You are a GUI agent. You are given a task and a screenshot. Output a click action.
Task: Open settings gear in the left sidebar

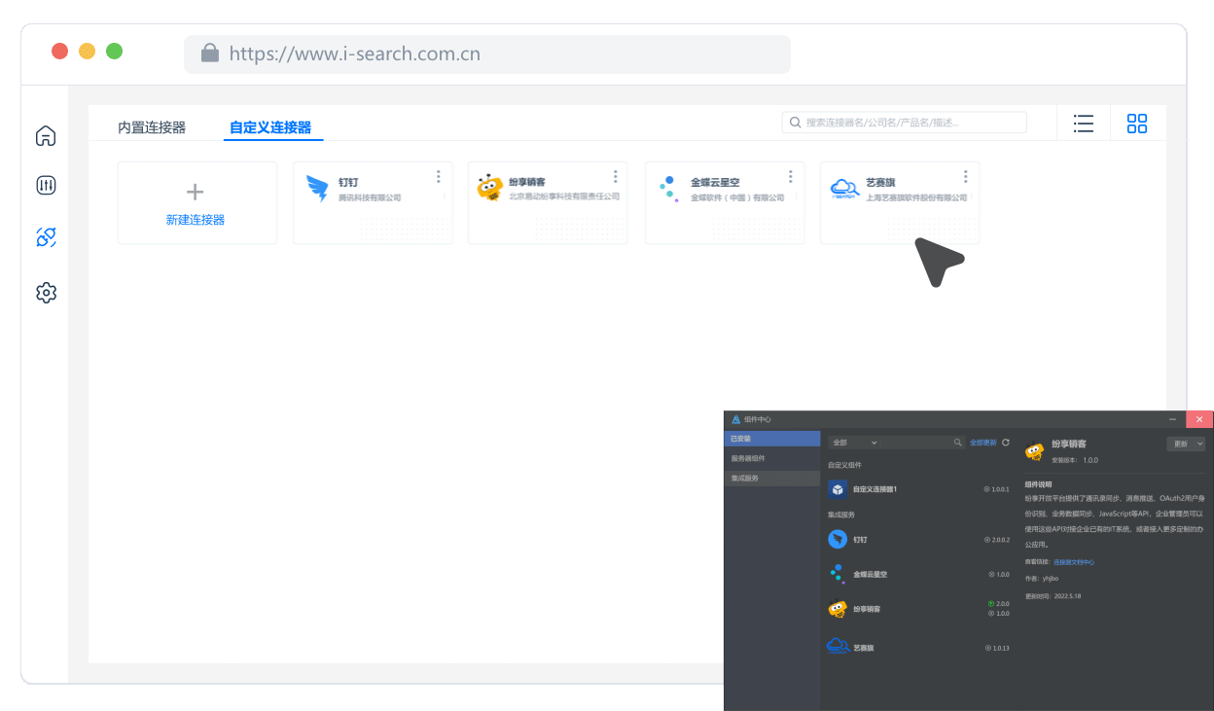(x=46, y=292)
